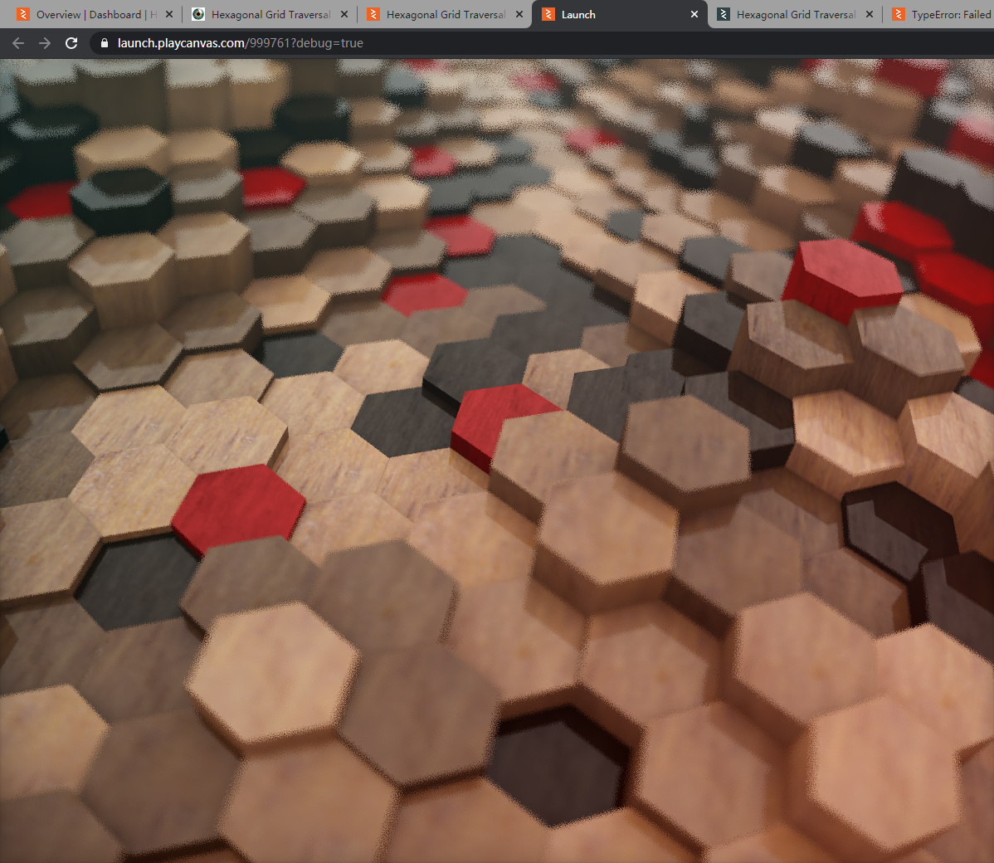
Task: Click the Overview Dashboard tab's favicon
Action: (x=23, y=14)
